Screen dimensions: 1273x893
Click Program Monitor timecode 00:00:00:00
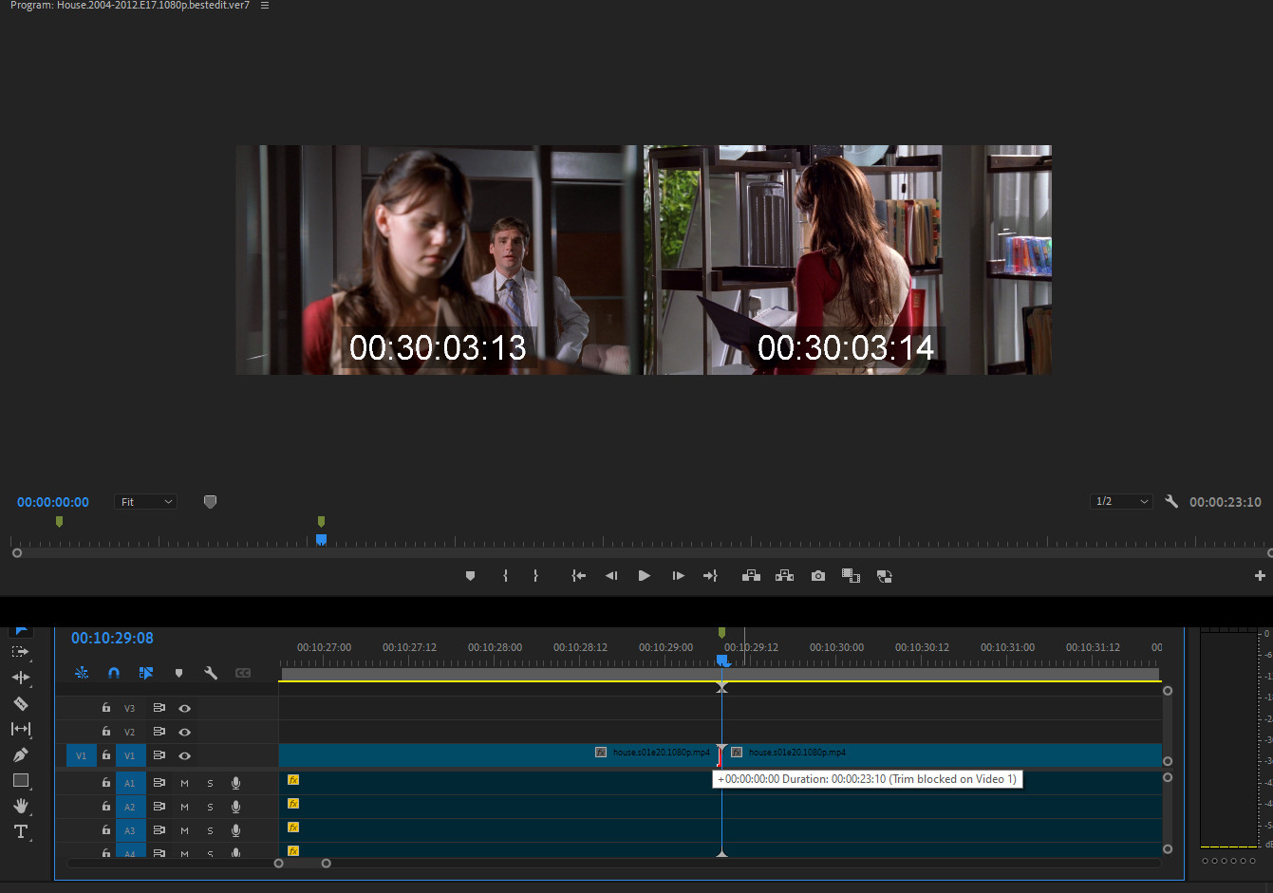[53, 502]
